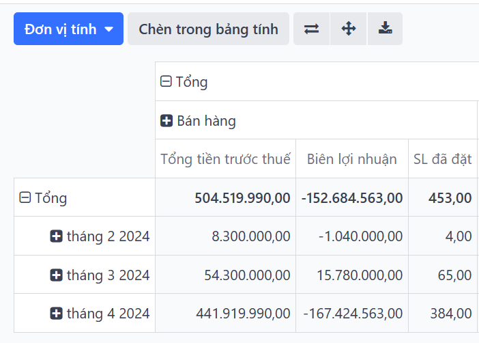Click the flip axis swap icon

pyautogui.click(x=311, y=29)
